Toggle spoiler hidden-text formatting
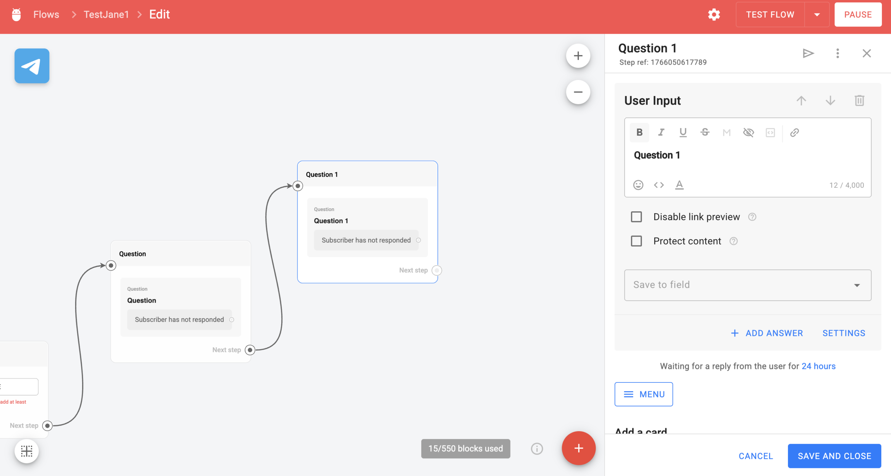Viewport: 891px width, 476px height. point(748,132)
